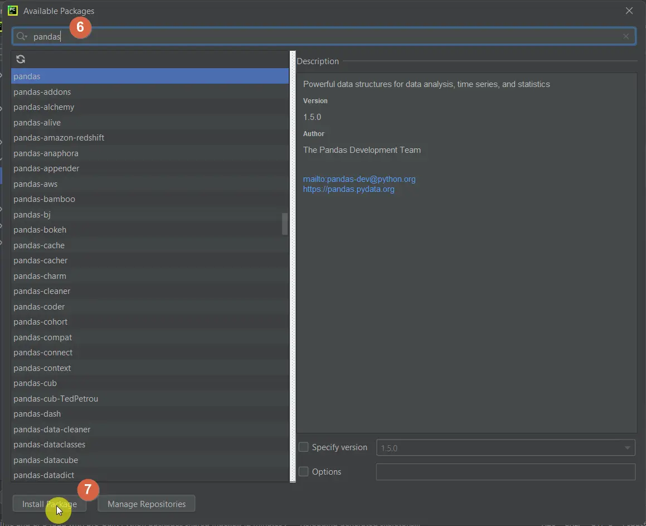Select pandas-datacube package
This screenshot has width=646, height=526.
[150, 460]
